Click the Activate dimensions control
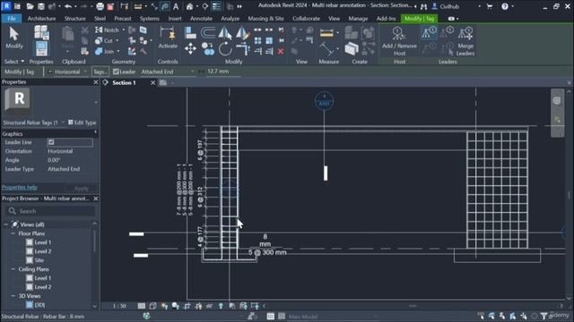Image resolution: width=574 pixels, height=322 pixels. [168, 38]
